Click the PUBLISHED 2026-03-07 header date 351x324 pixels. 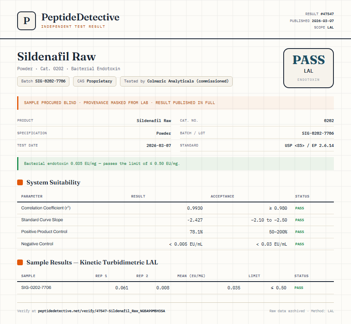pos(312,21)
